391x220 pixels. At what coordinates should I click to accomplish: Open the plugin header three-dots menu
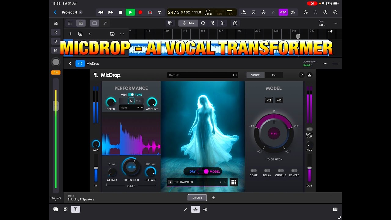coord(325,64)
